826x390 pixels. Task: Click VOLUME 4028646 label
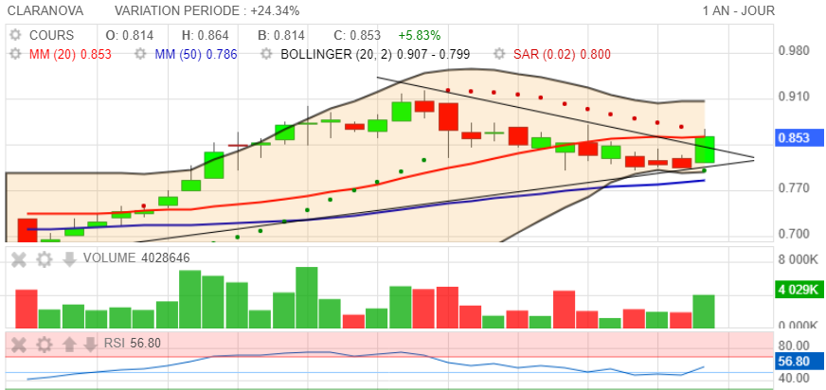point(136,257)
